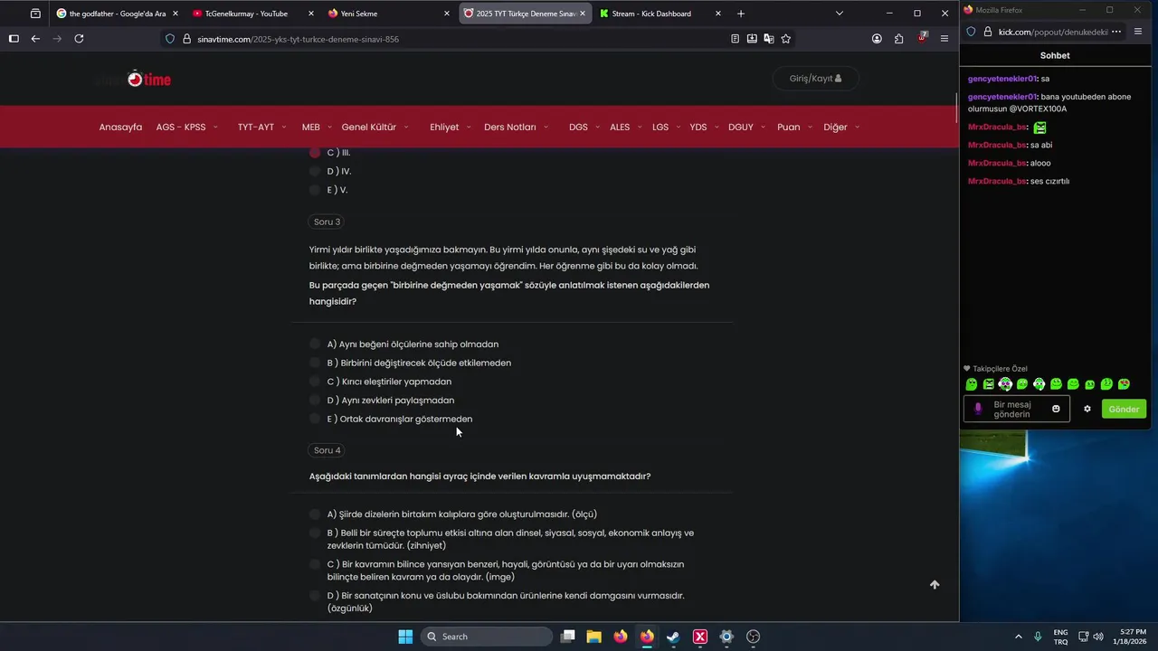
Task: Open Kick popout window hamburger menu
Action: tap(1138, 32)
